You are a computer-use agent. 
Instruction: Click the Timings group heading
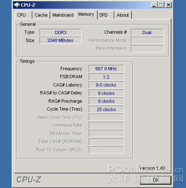click(27, 61)
